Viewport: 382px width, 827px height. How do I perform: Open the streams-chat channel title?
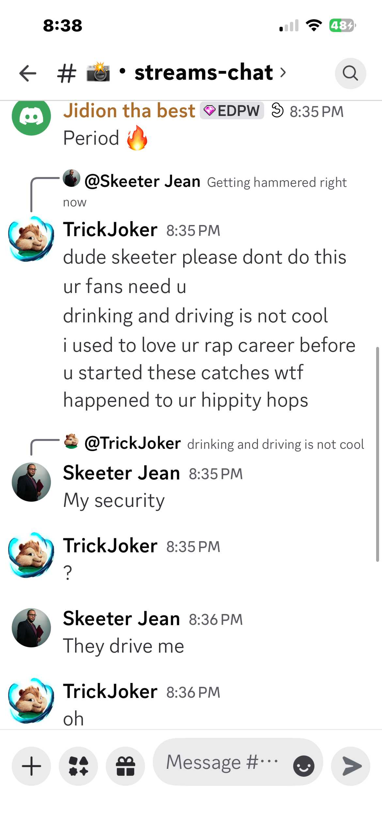(203, 73)
